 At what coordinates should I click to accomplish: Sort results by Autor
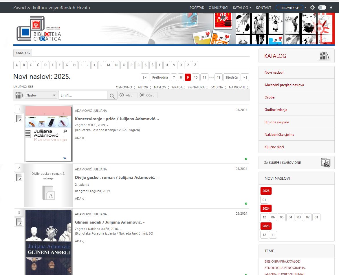click(144, 87)
